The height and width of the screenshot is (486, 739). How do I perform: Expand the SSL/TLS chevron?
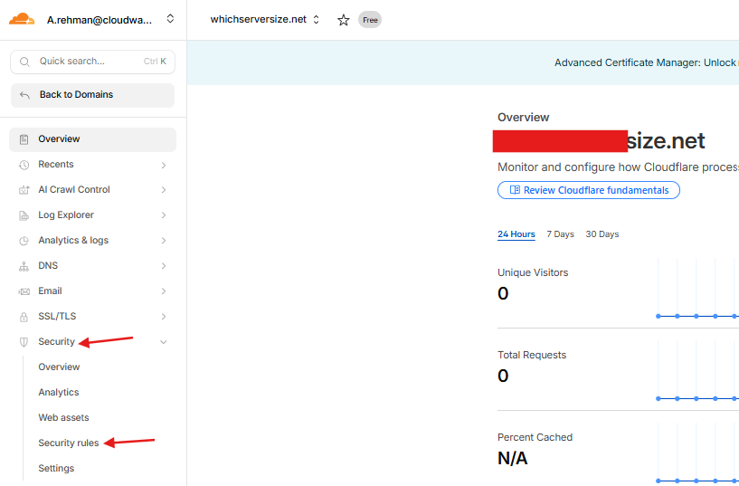[164, 316]
